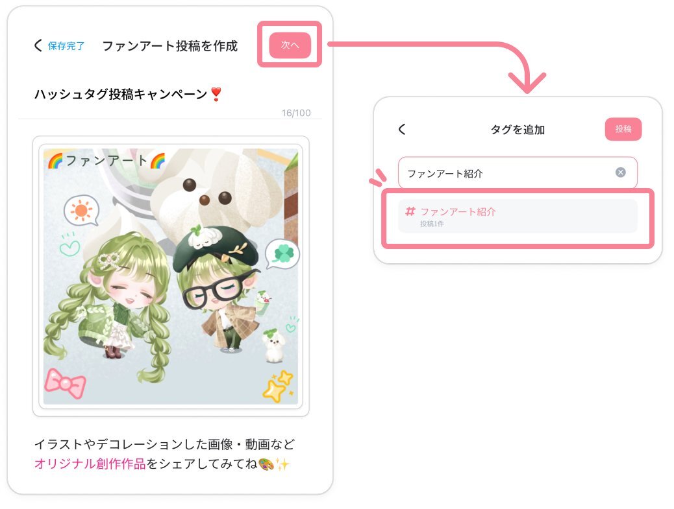
Task: Clear the tag input with X icon
Action: [x=620, y=172]
